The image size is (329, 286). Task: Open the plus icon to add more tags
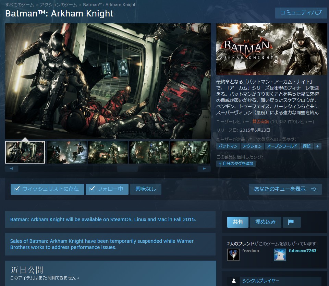coord(317,146)
